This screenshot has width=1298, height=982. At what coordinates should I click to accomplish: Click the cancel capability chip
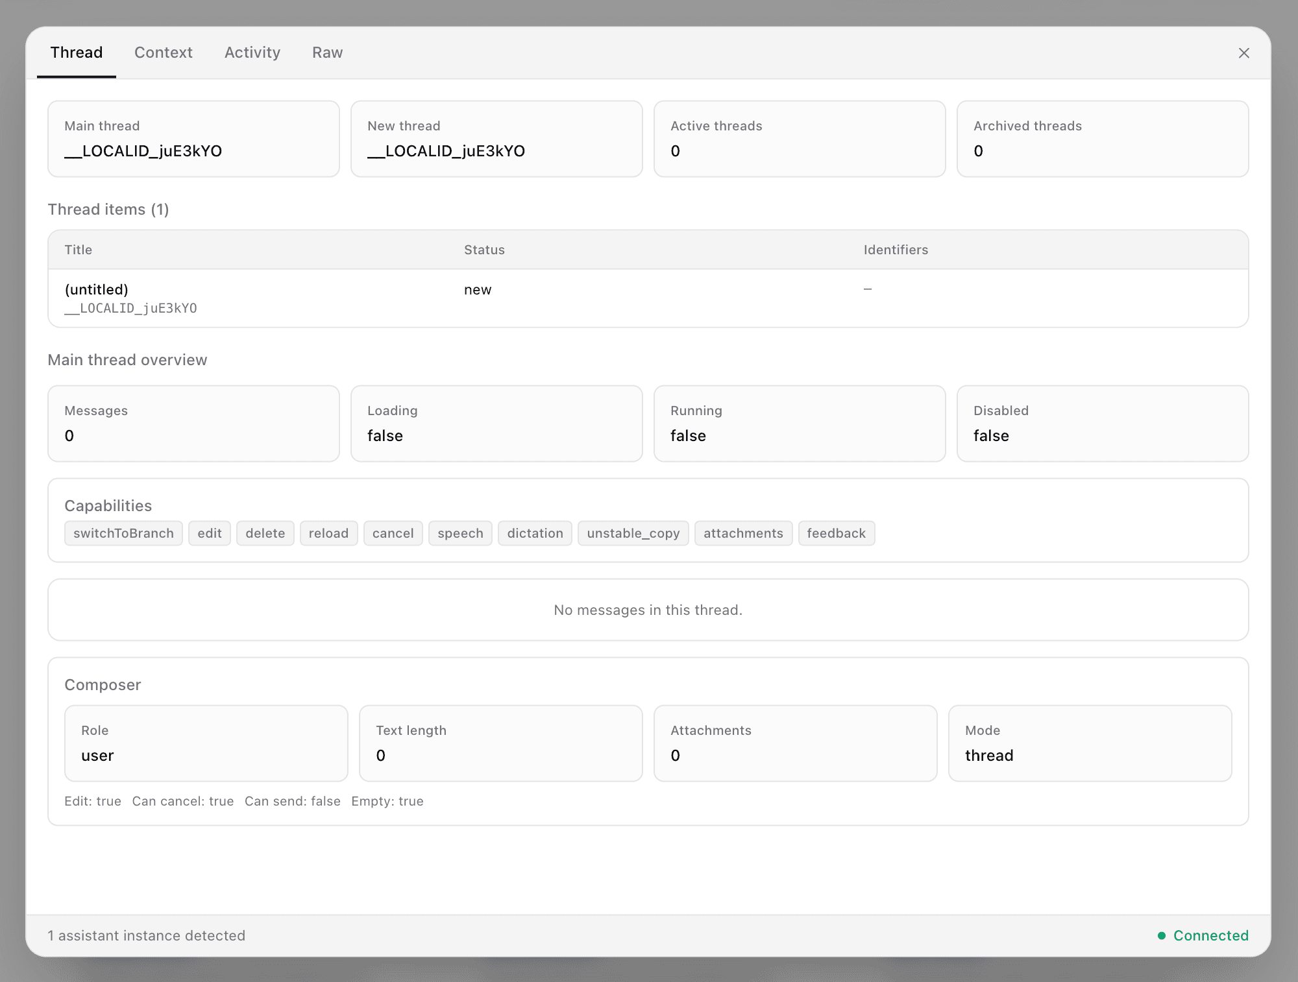393,533
